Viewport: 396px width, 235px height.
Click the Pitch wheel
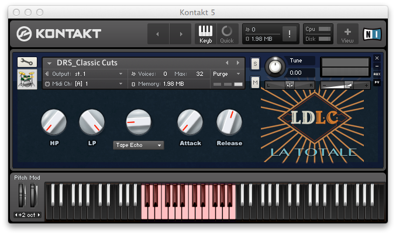pyautogui.click(x=22, y=195)
